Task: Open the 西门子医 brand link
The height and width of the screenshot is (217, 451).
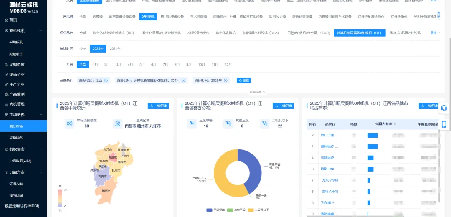Action: (329, 135)
